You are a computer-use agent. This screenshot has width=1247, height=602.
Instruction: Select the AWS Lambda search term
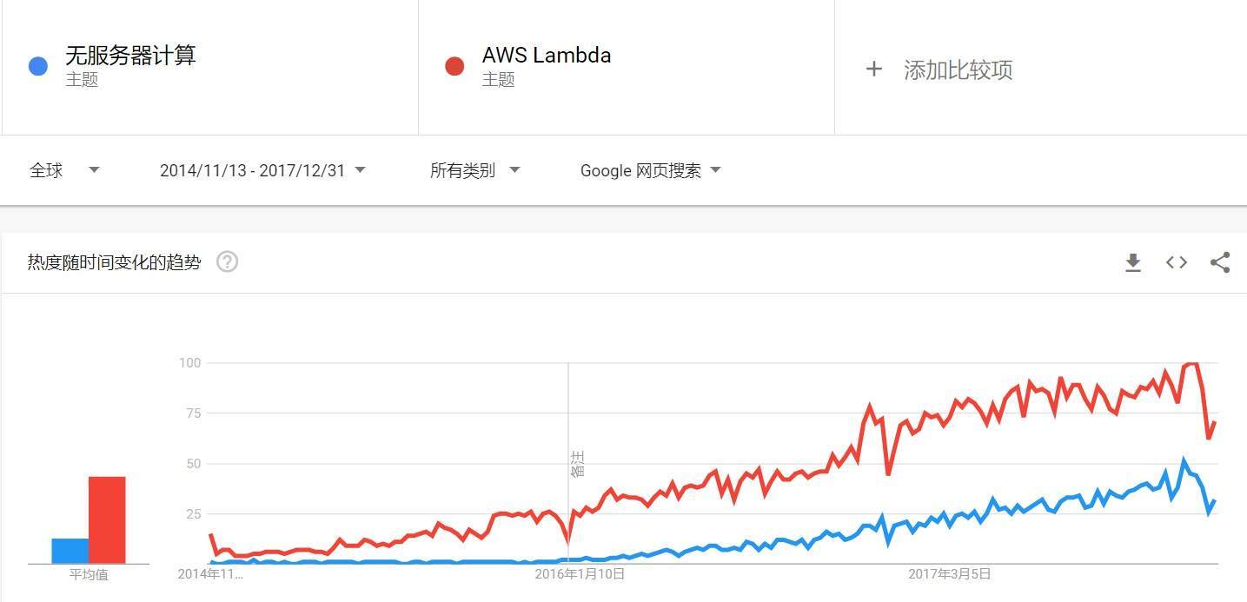(547, 56)
